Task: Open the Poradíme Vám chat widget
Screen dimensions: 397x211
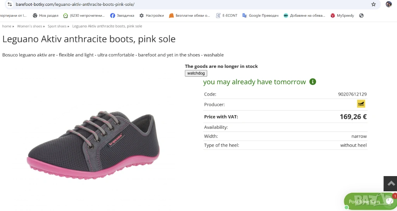Action: [368, 202]
